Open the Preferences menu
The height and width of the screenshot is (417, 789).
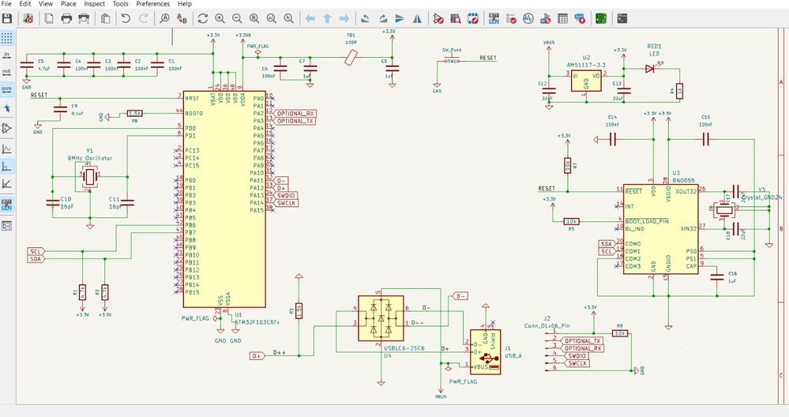pos(152,4)
